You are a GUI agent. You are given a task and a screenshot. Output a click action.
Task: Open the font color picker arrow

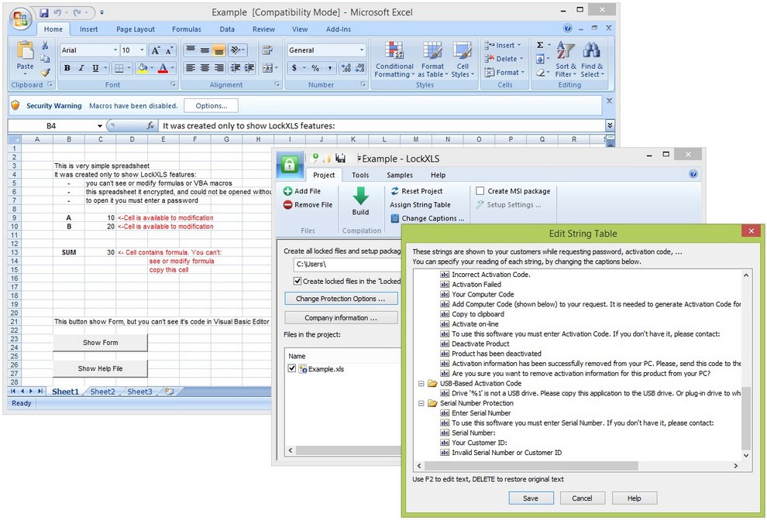point(173,68)
